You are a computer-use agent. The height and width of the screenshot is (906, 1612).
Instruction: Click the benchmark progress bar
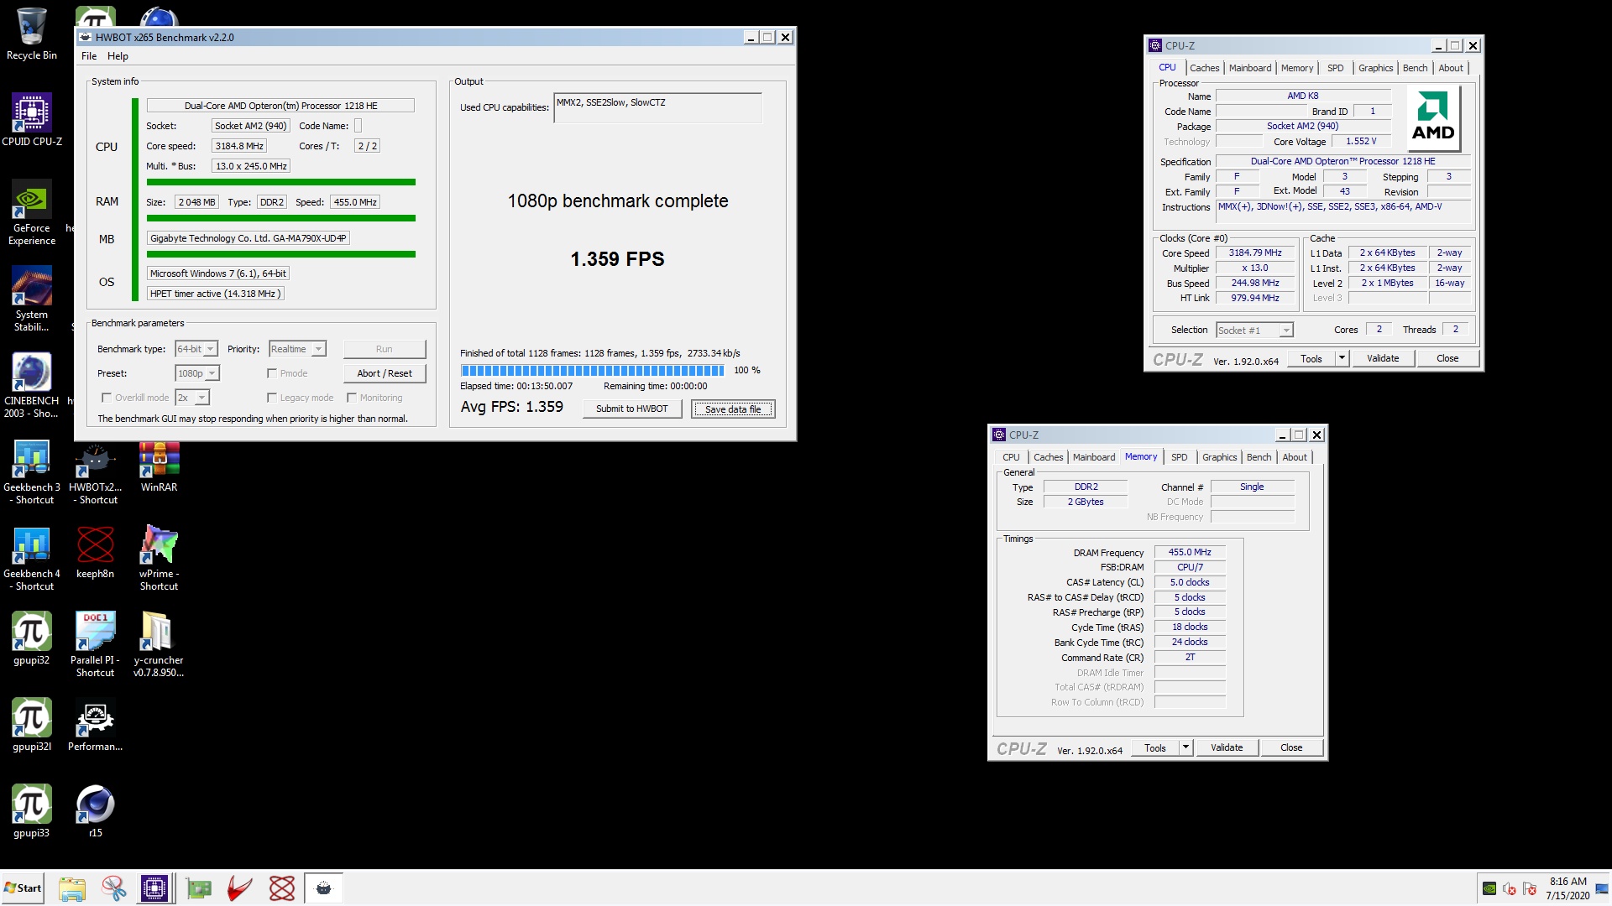(x=592, y=370)
